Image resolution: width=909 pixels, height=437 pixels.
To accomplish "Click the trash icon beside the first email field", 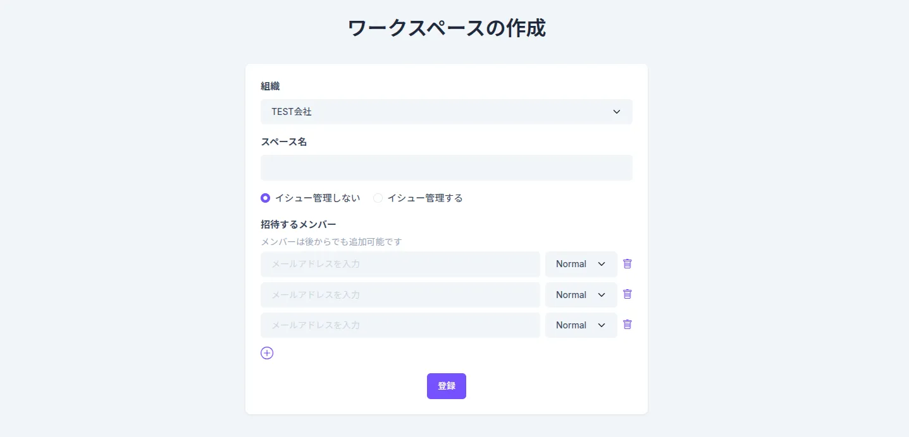I will (627, 264).
